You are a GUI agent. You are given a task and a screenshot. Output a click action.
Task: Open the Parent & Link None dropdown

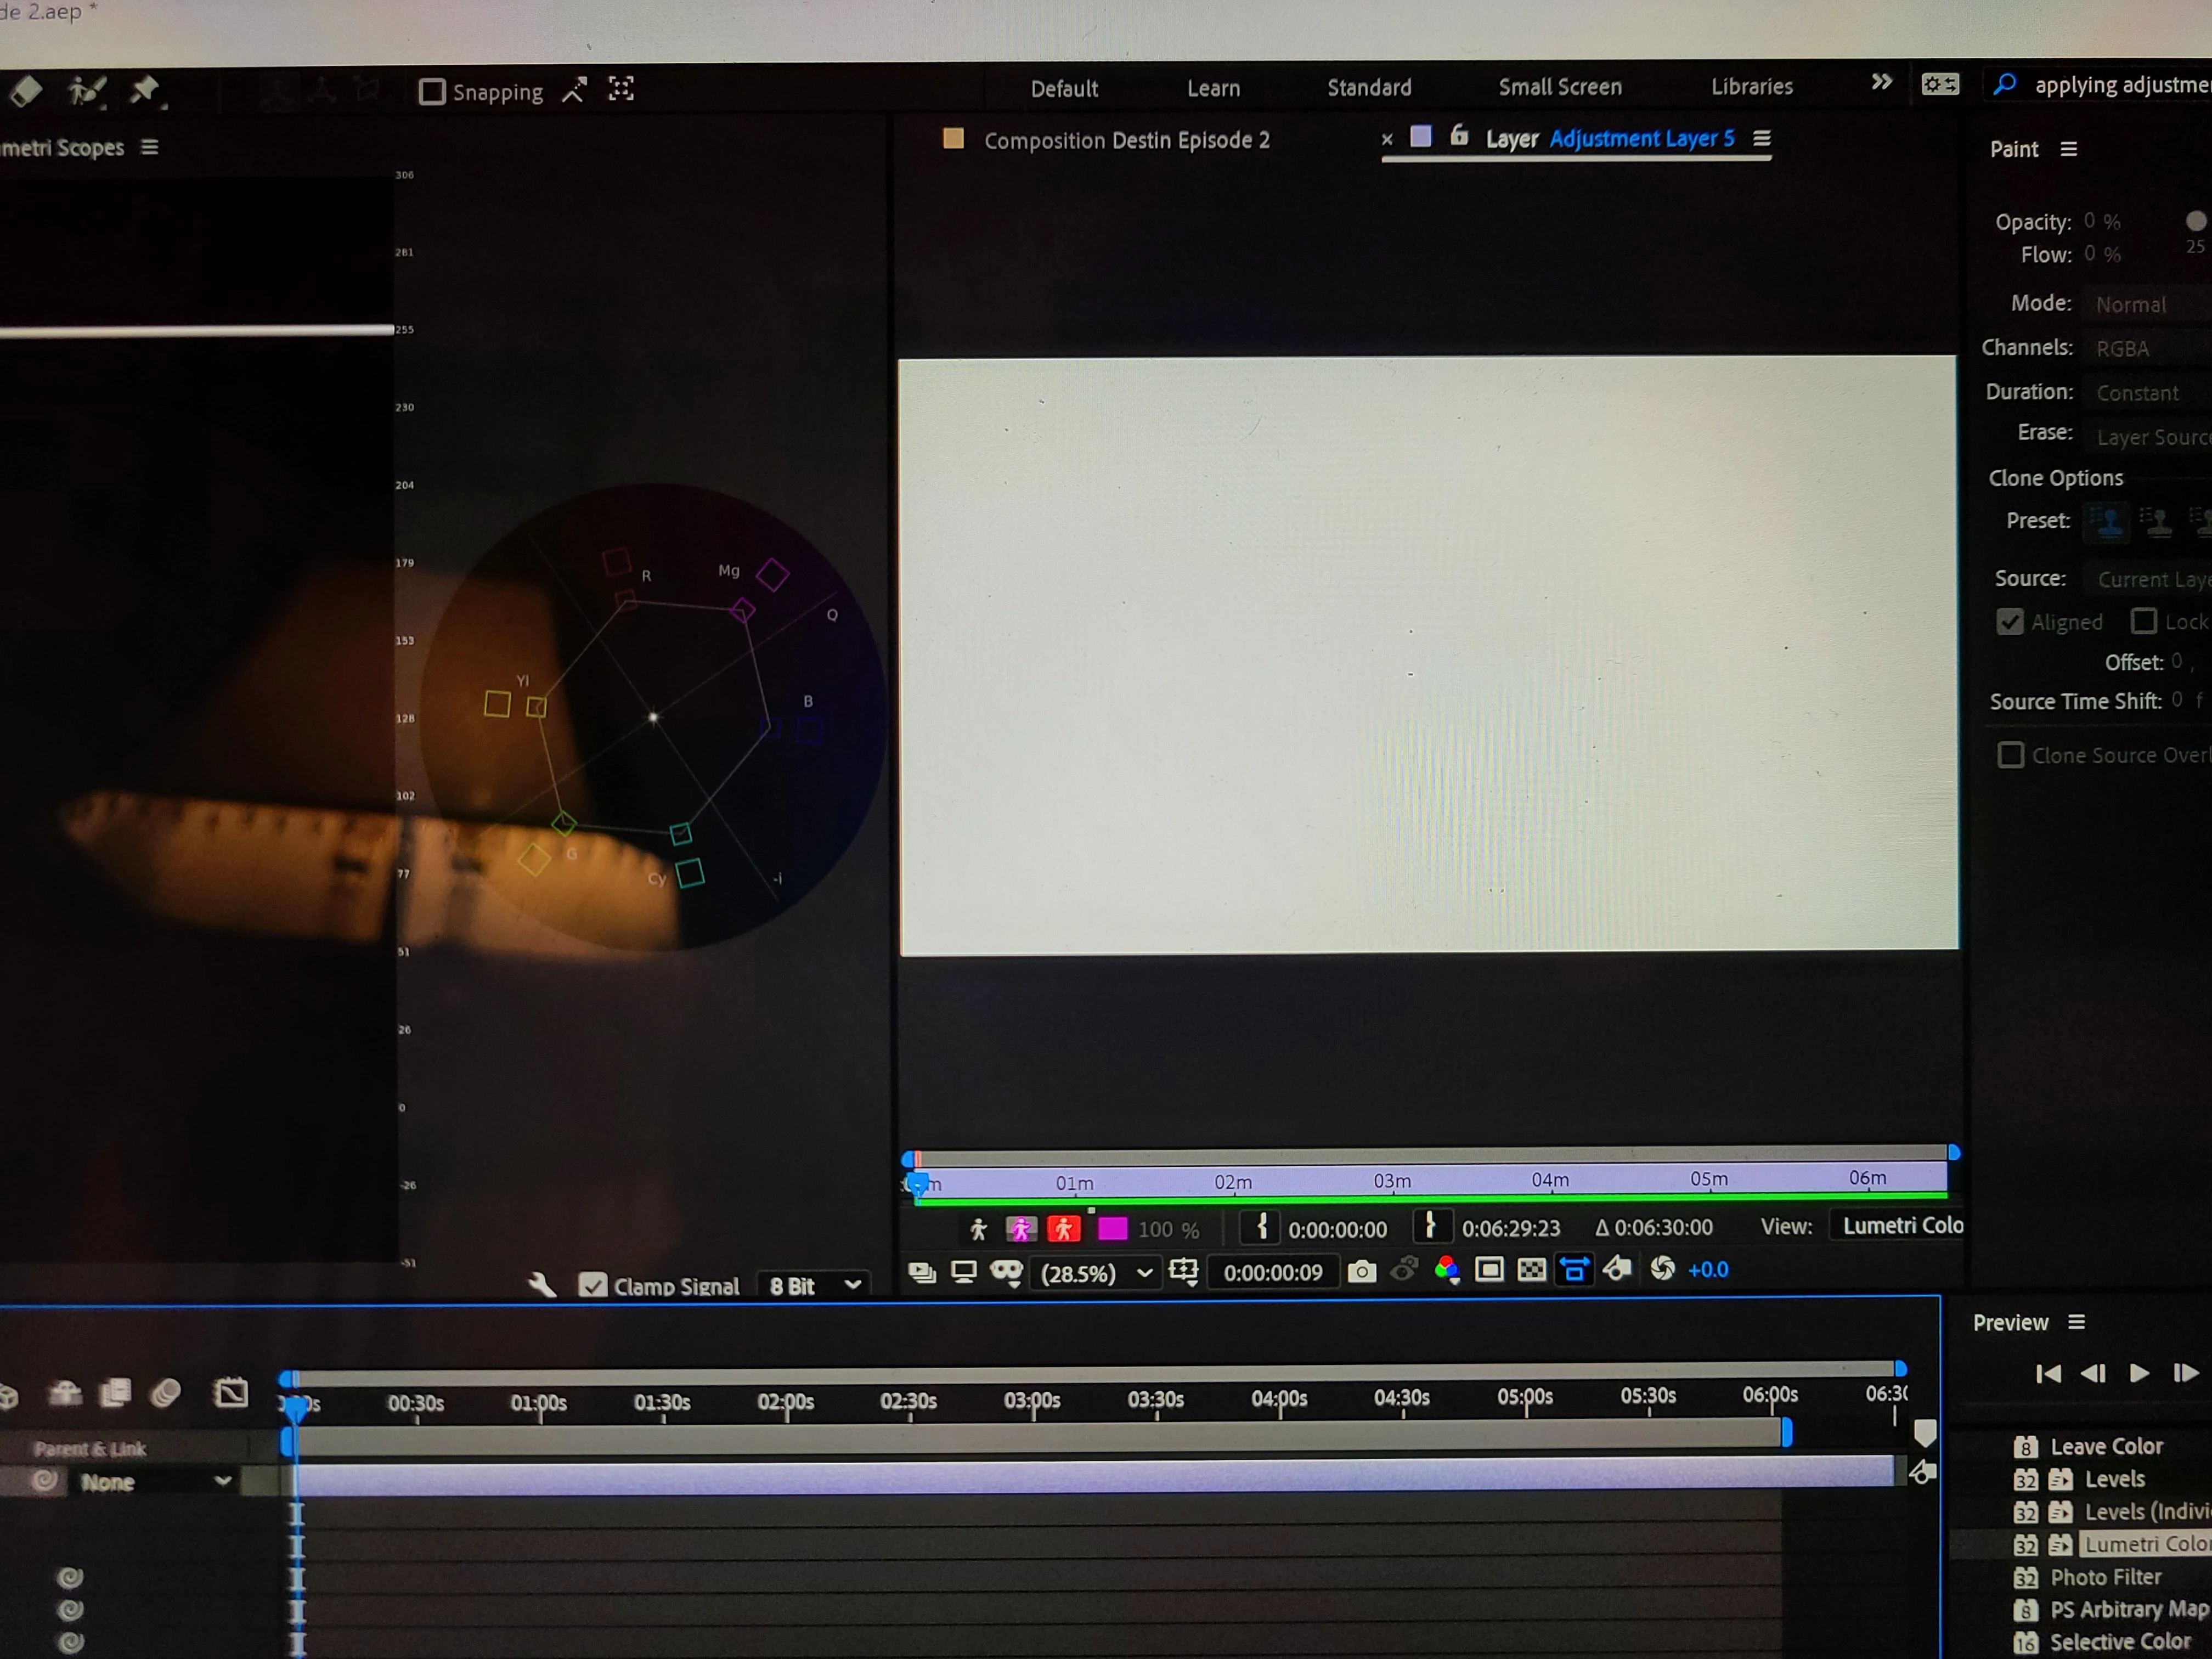(x=157, y=1482)
